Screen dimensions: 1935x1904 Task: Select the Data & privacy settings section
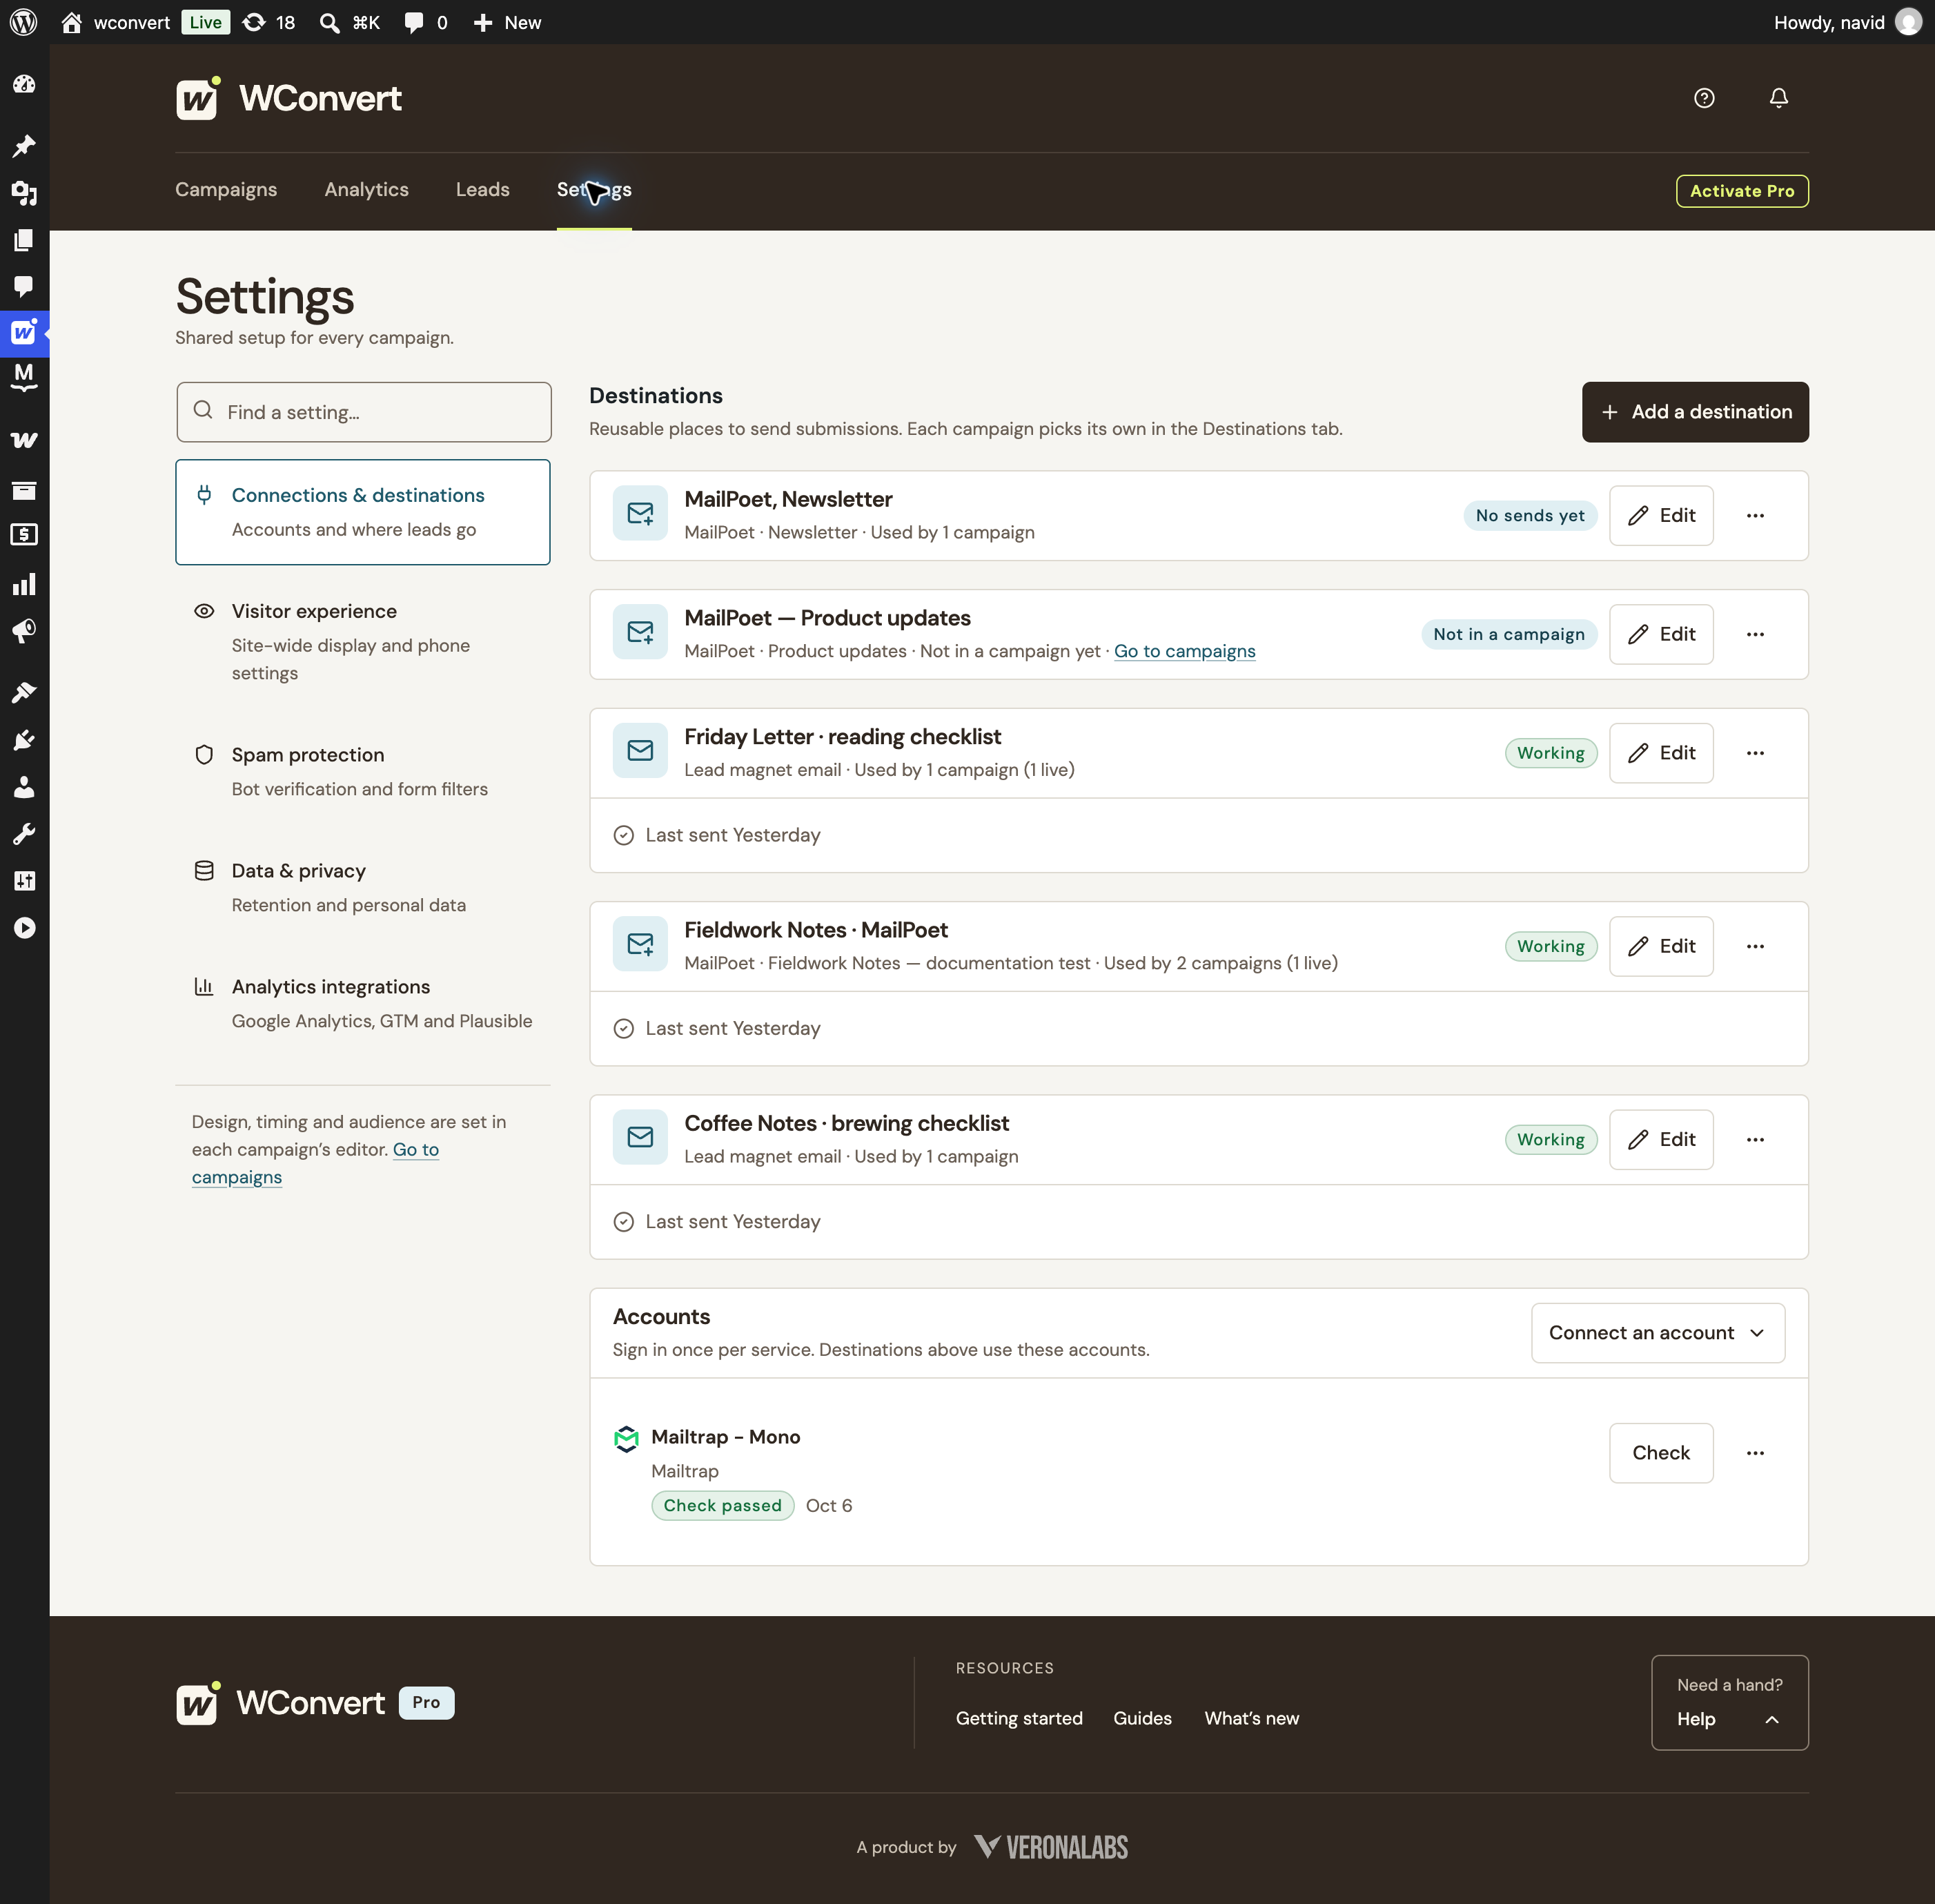point(363,888)
